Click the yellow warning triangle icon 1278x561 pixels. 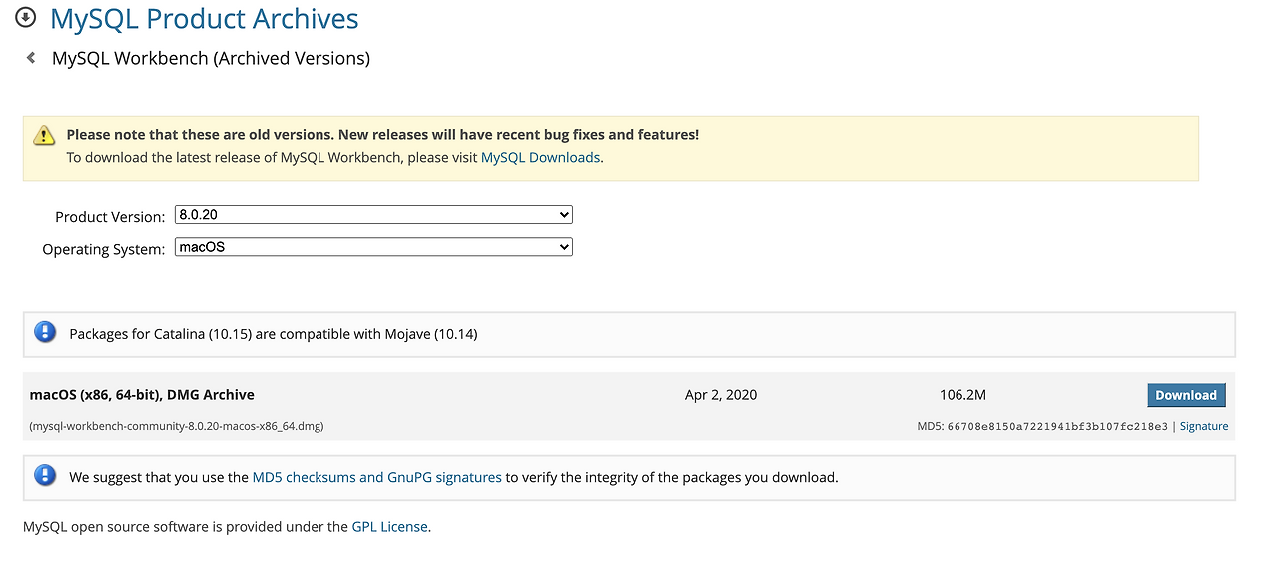click(44, 136)
